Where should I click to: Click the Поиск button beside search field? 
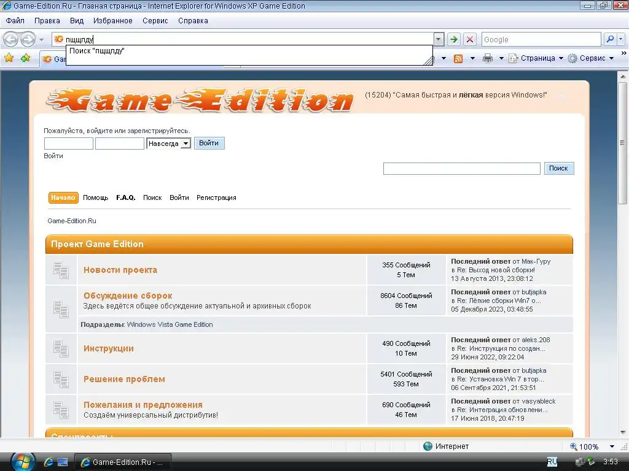[x=559, y=168]
